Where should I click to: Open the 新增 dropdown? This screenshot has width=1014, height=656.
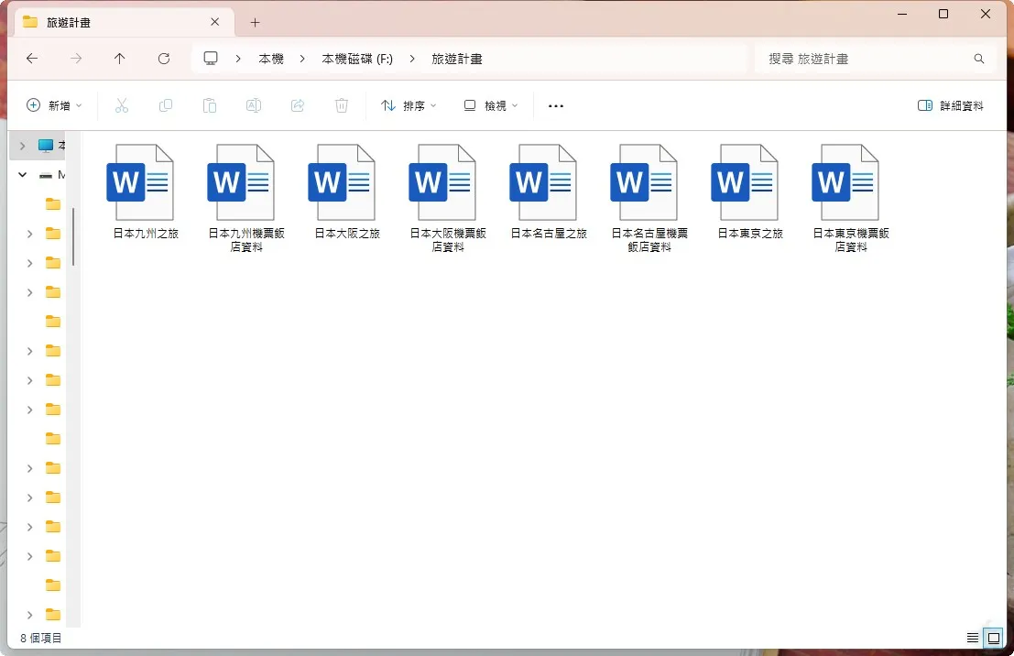54,105
